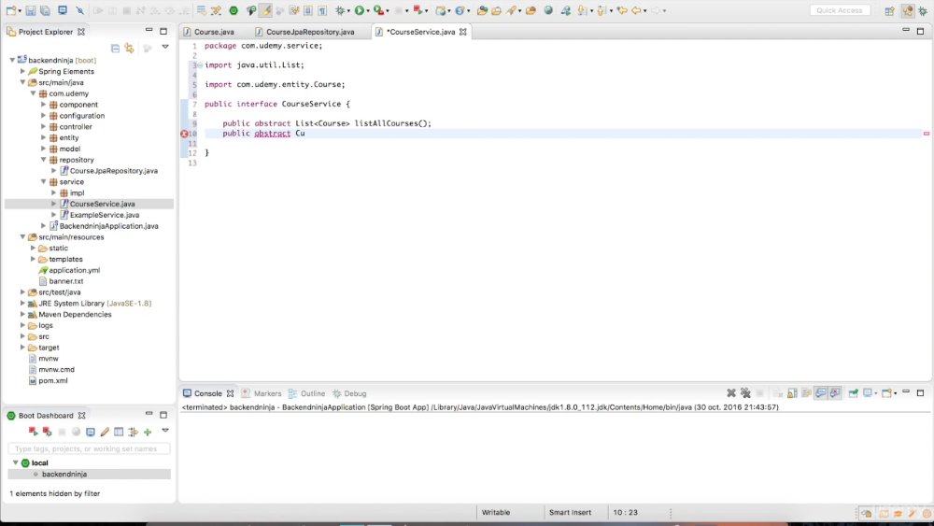The height and width of the screenshot is (526, 934).
Task: Close the CourseService.java editor tab
Action: point(463,32)
